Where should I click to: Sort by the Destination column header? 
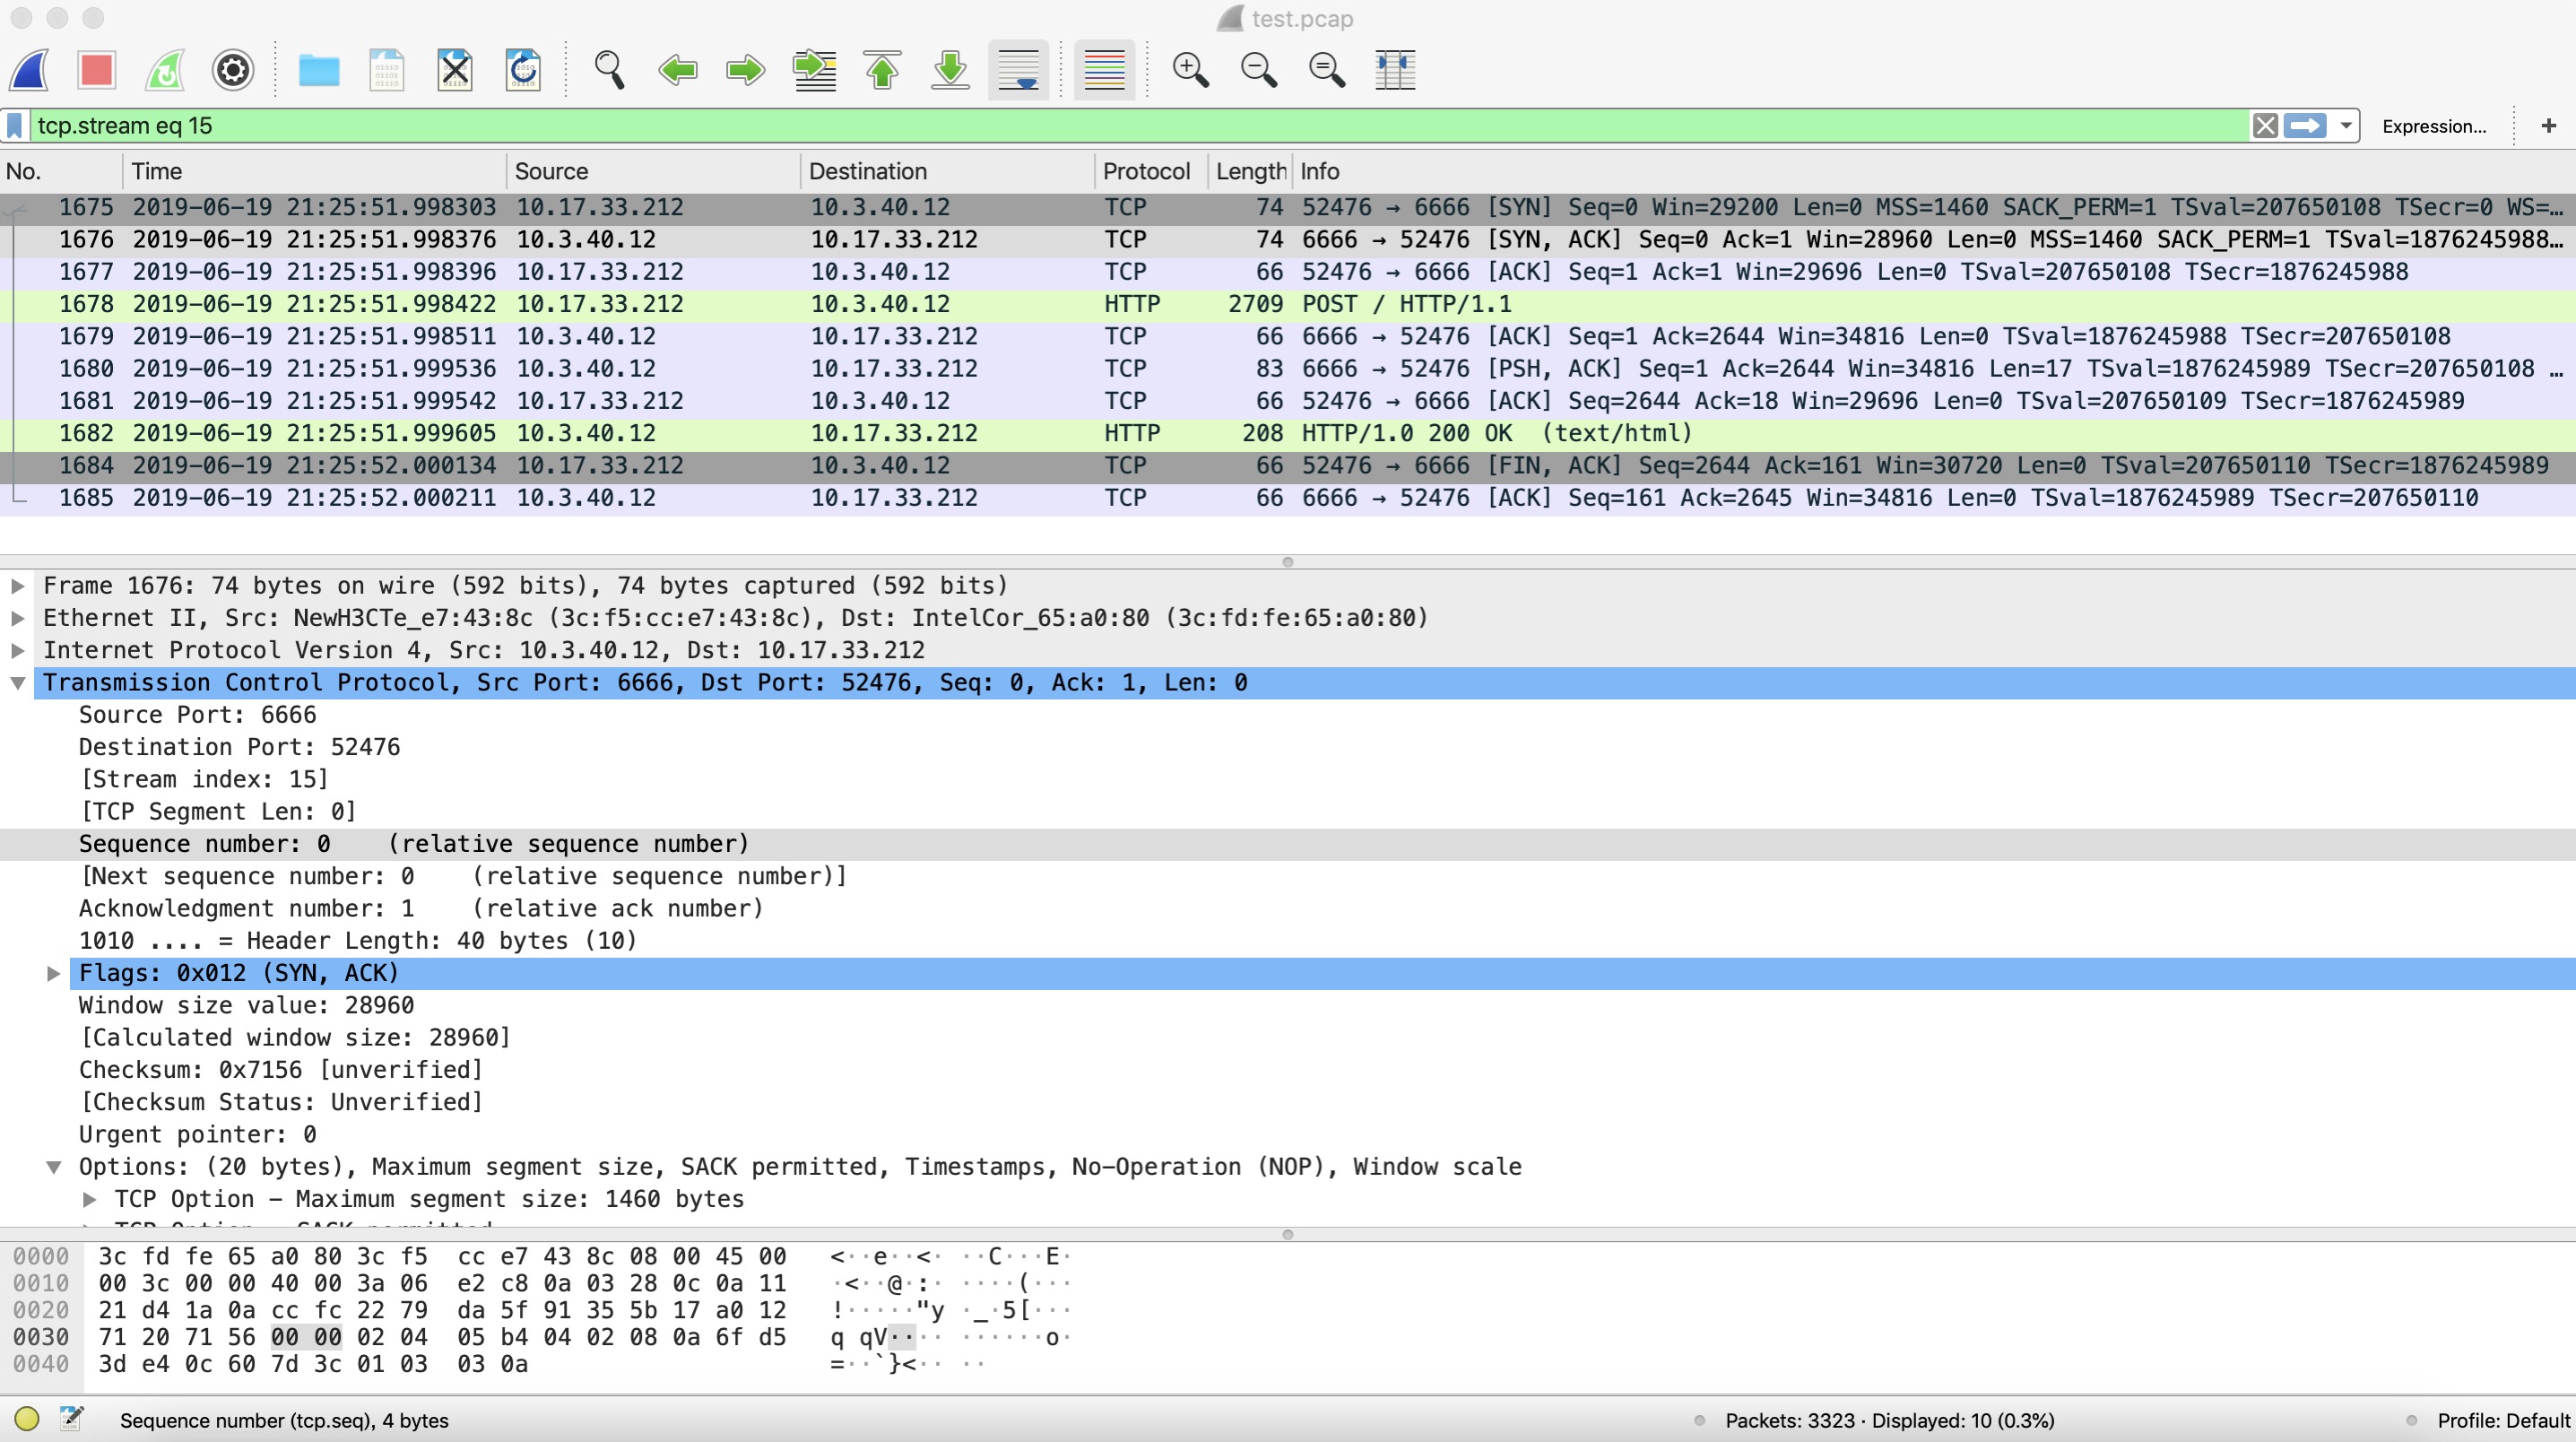pyautogui.click(x=867, y=171)
